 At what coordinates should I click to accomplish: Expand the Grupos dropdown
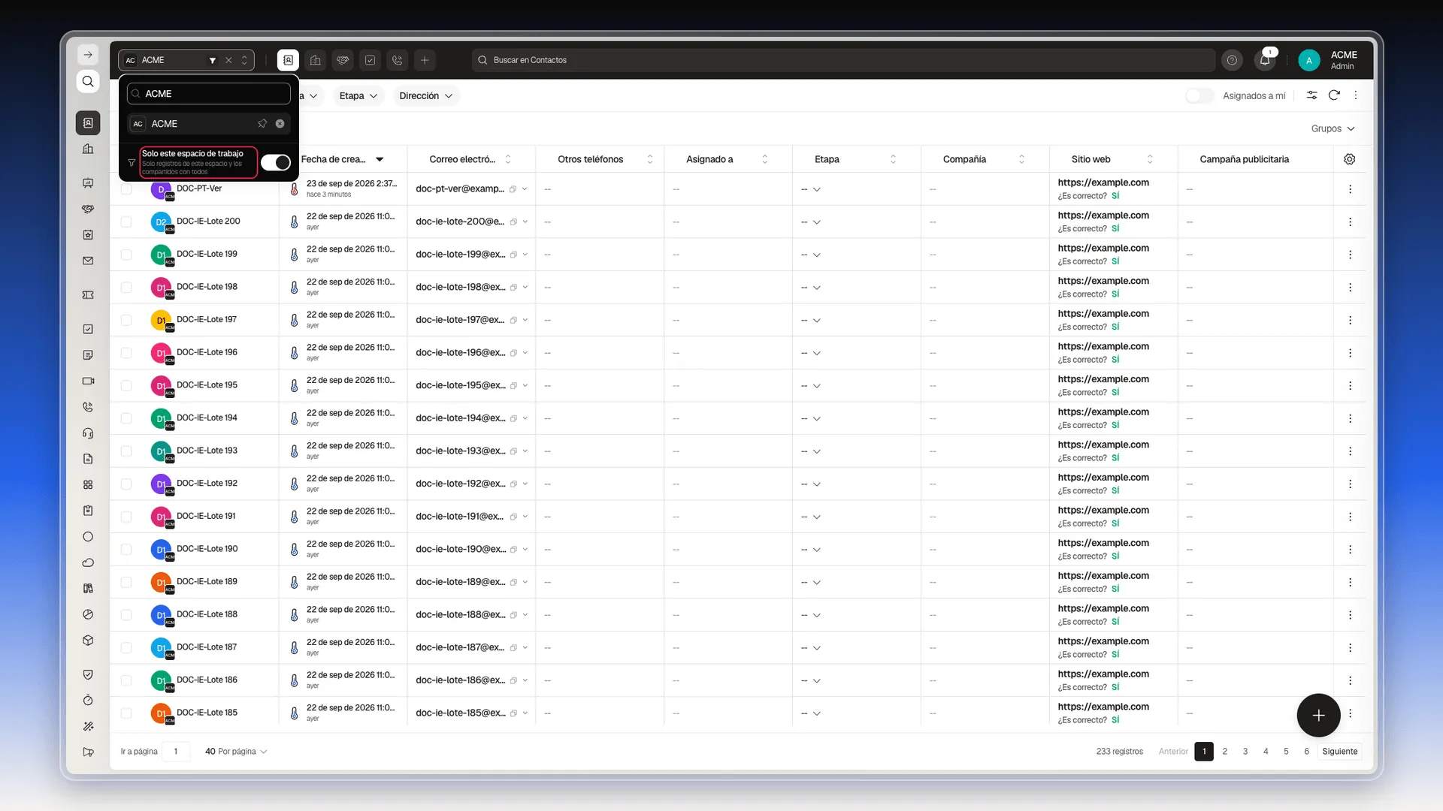coord(1333,128)
